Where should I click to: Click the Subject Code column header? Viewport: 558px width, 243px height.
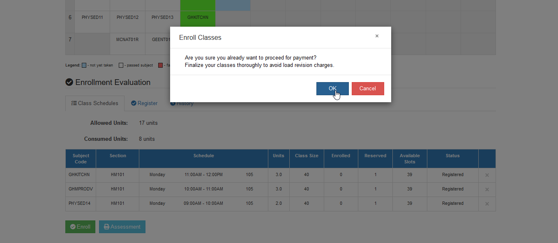click(81, 159)
